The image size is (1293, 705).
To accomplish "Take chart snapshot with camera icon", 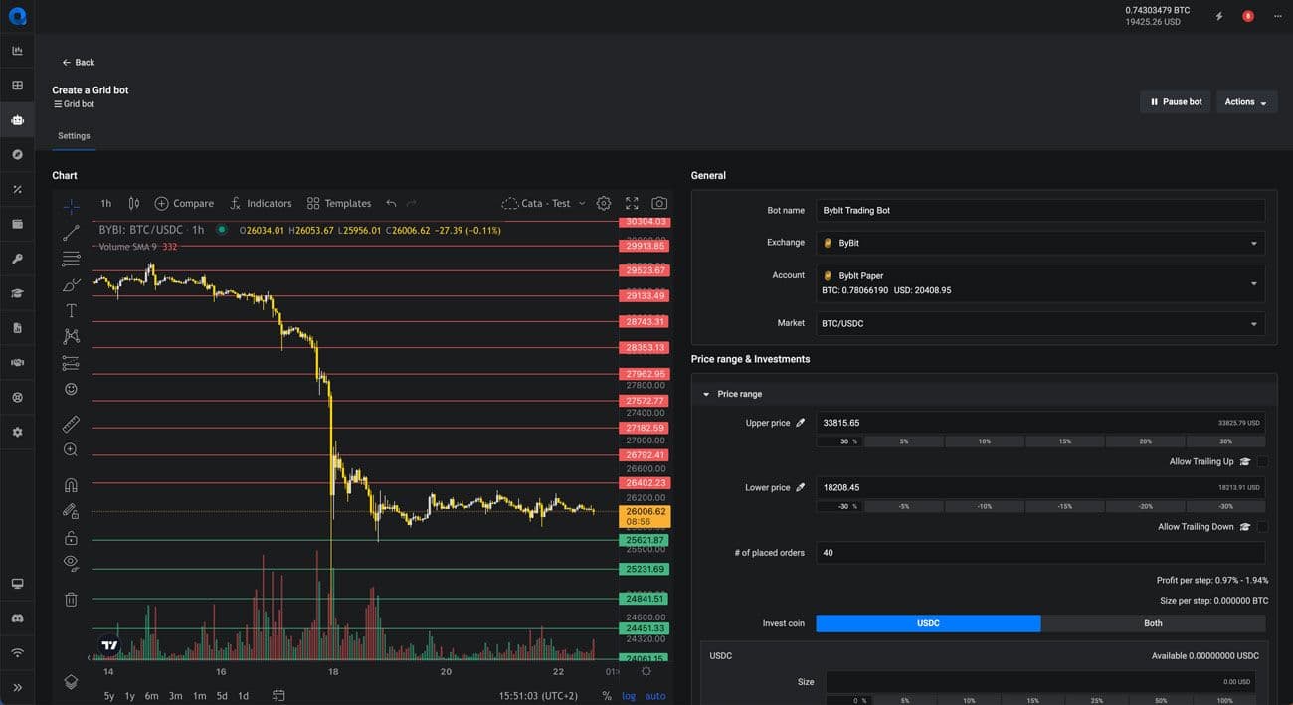I will pyautogui.click(x=659, y=203).
